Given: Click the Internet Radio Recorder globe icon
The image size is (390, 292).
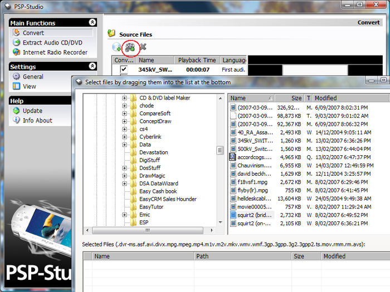Looking at the screenshot, I should click(16, 52).
